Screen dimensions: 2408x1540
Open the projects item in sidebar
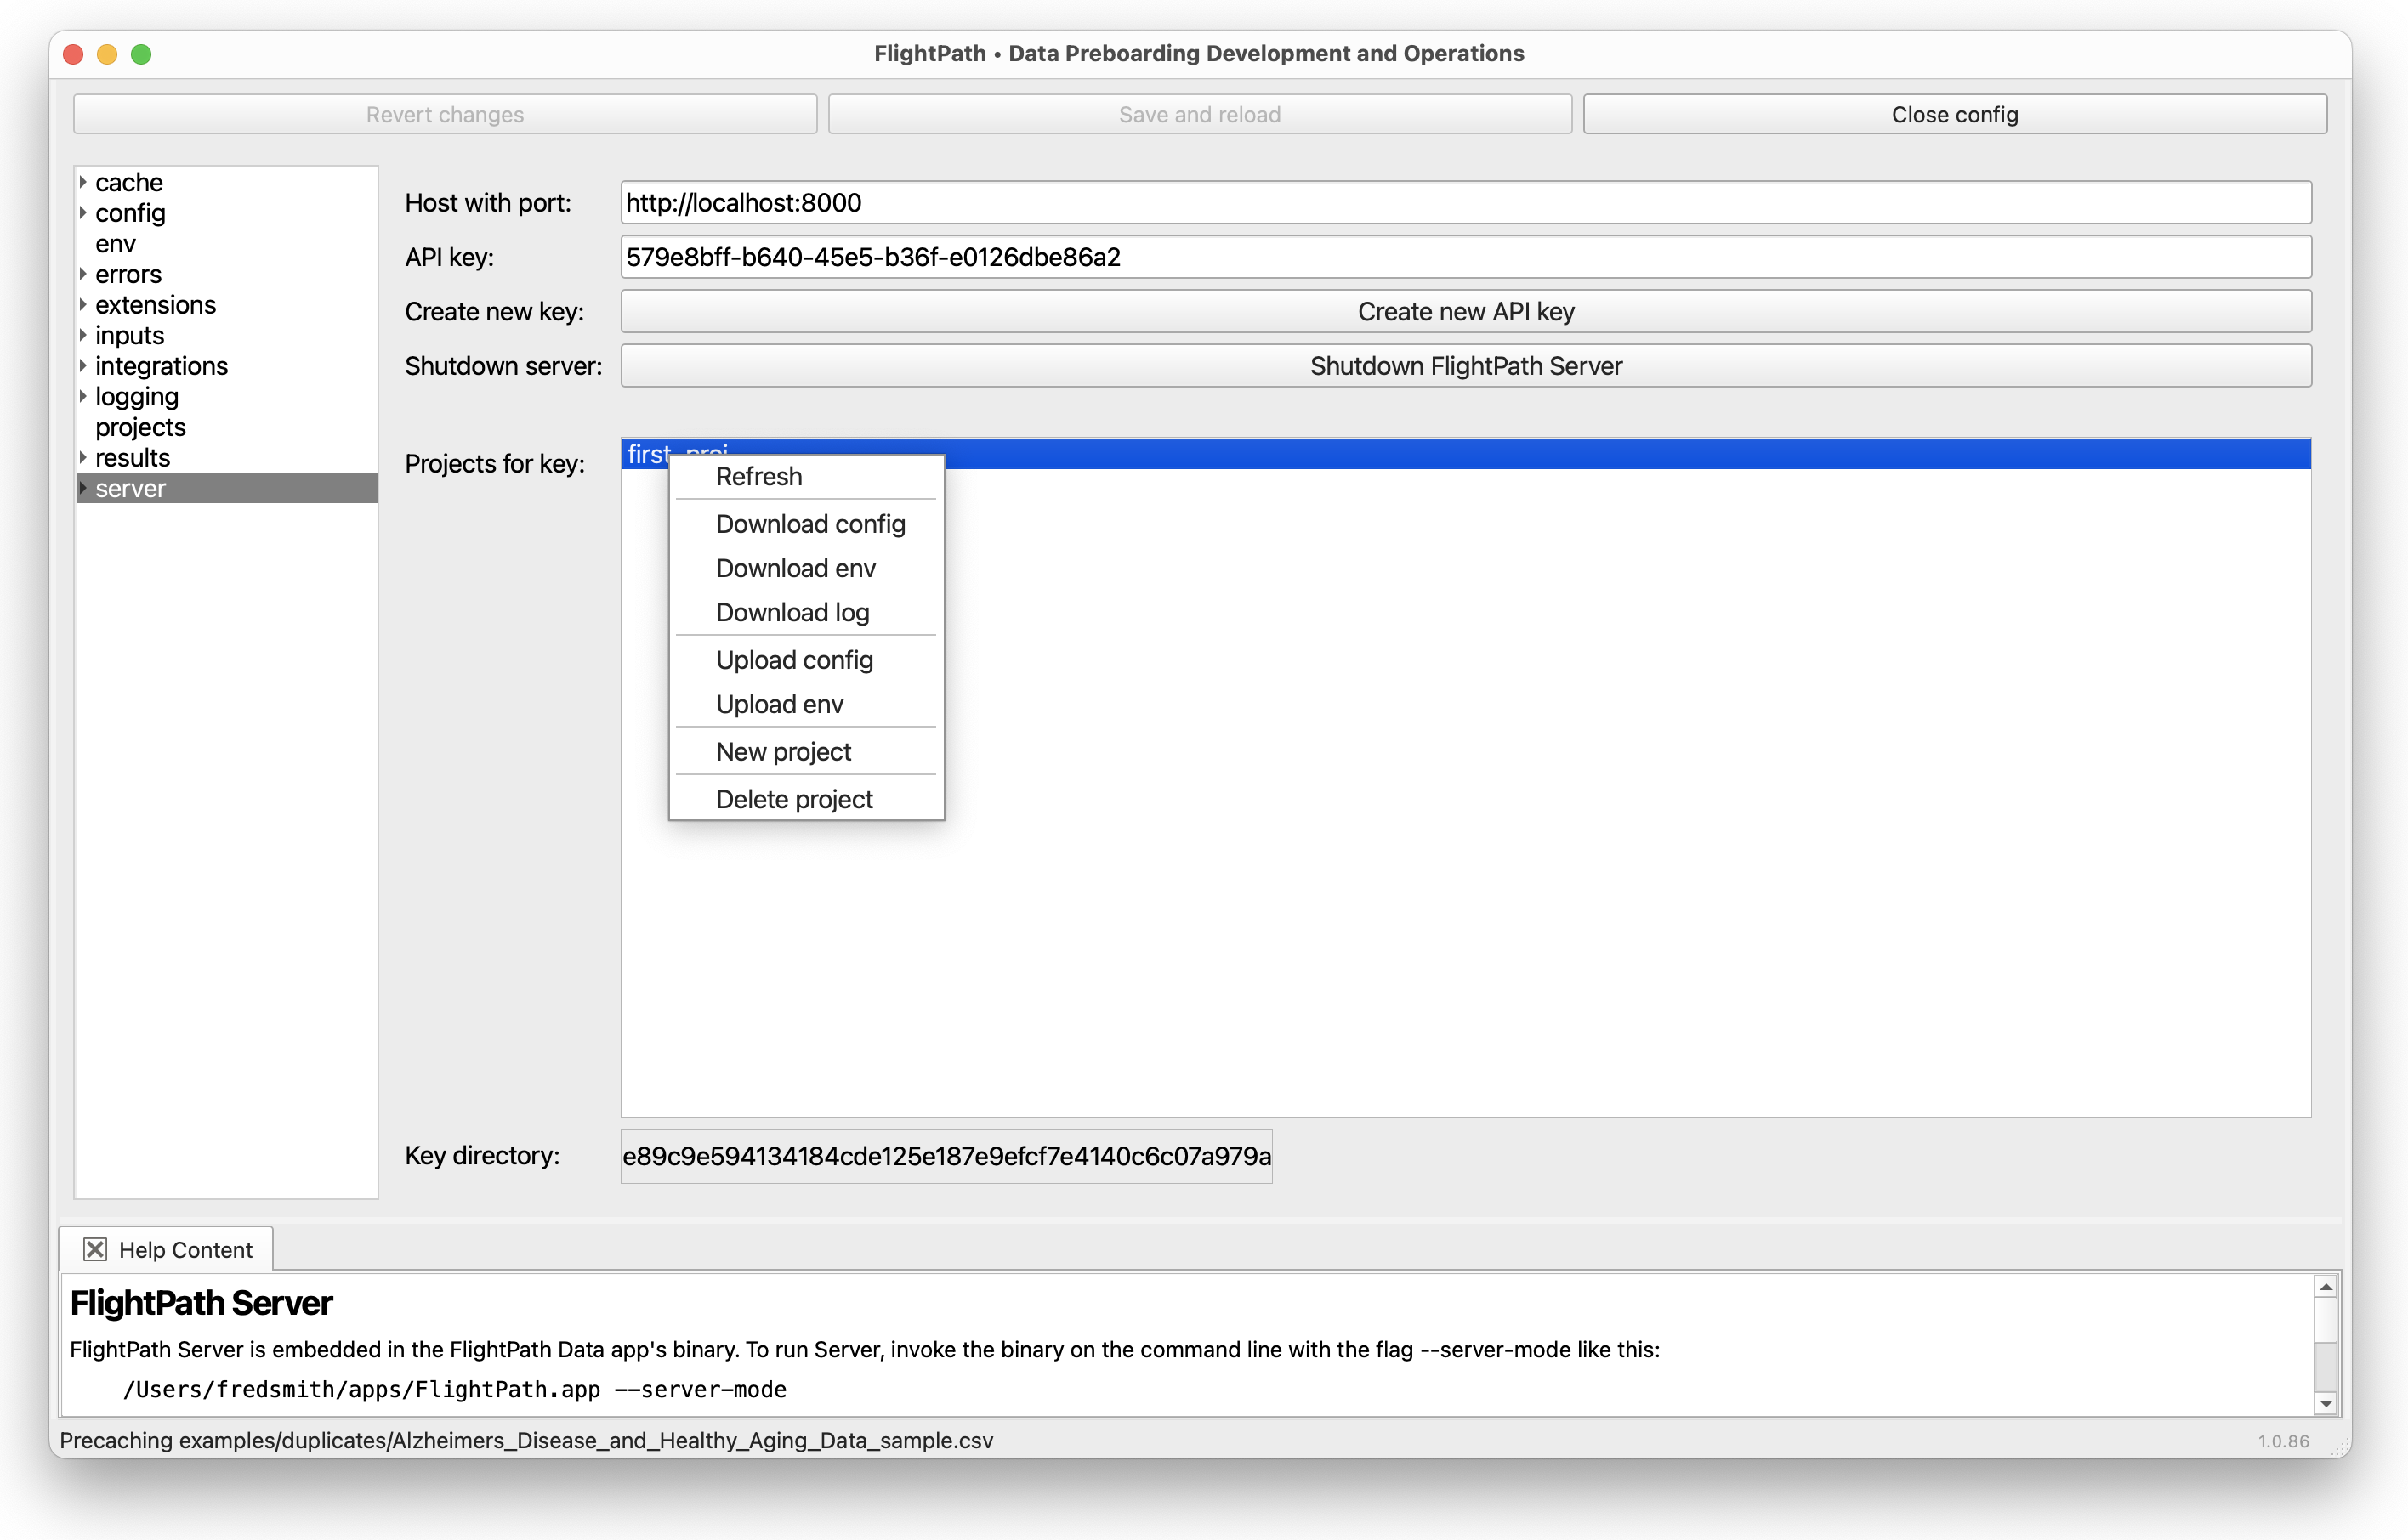[x=140, y=427]
